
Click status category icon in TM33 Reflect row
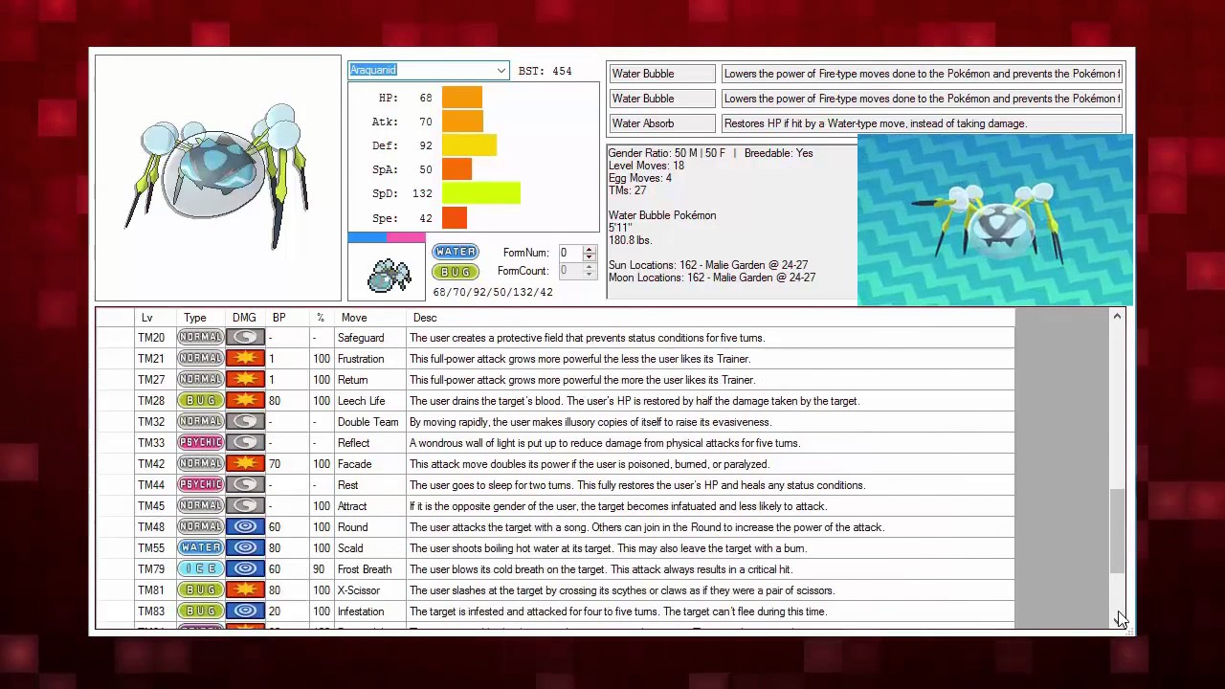[x=246, y=443]
